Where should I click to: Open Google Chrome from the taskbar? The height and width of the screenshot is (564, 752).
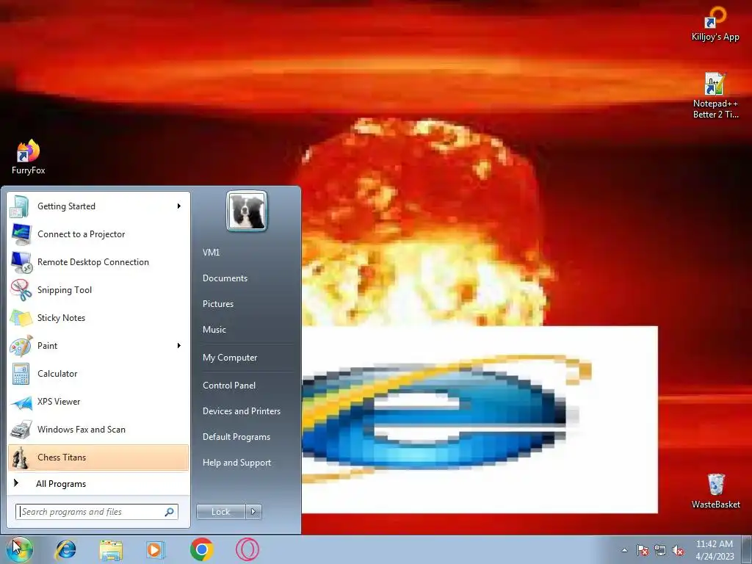(x=202, y=549)
